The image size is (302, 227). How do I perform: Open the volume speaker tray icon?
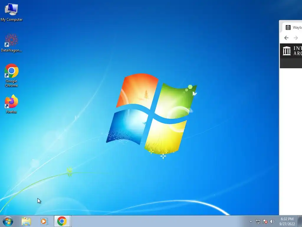(272, 221)
